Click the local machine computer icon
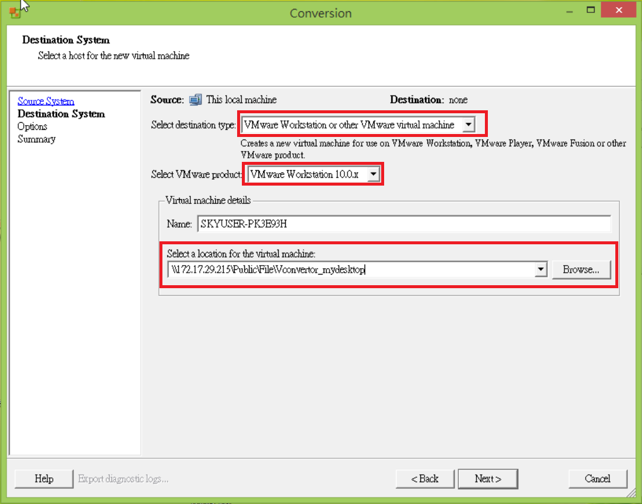Image resolution: width=642 pixels, height=504 pixels. point(195,100)
